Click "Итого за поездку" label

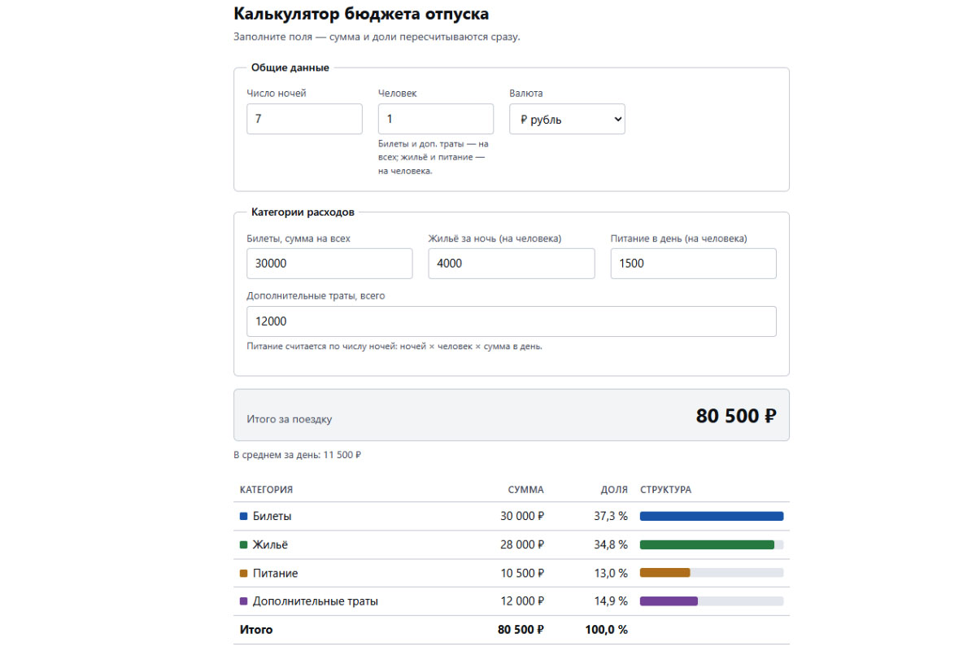pyautogui.click(x=290, y=419)
